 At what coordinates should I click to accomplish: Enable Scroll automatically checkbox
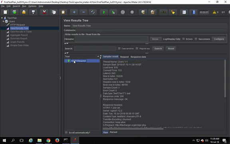click(66, 132)
